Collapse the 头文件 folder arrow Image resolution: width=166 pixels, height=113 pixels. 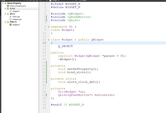click(x=5, y=8)
